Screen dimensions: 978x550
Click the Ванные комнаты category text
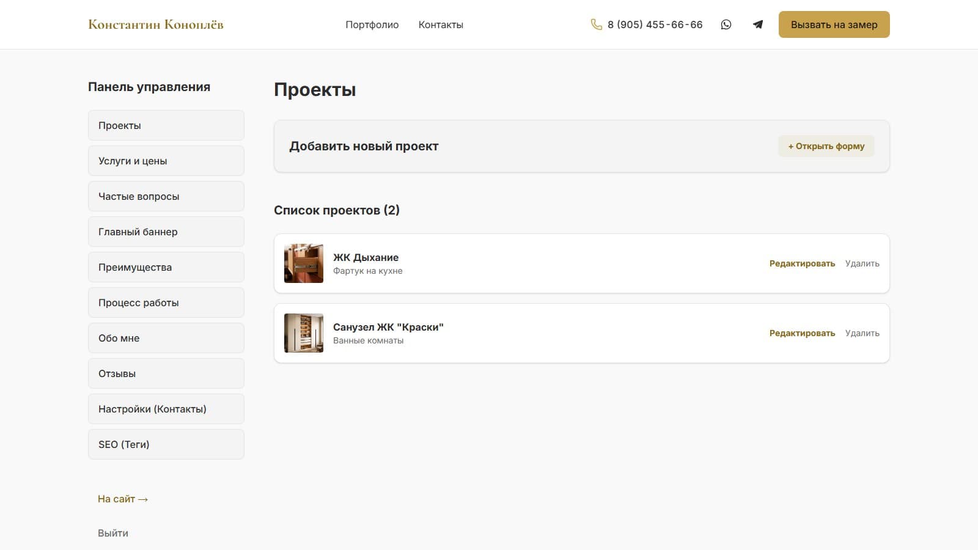click(x=369, y=340)
